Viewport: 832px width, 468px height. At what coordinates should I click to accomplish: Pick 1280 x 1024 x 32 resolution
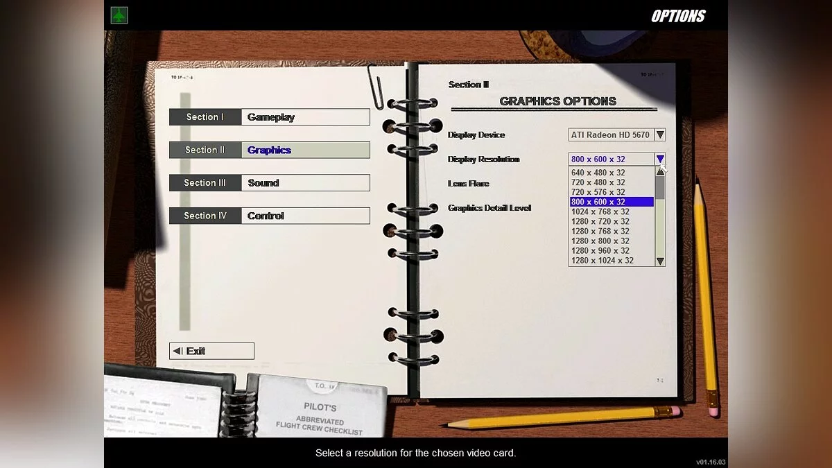(x=612, y=261)
